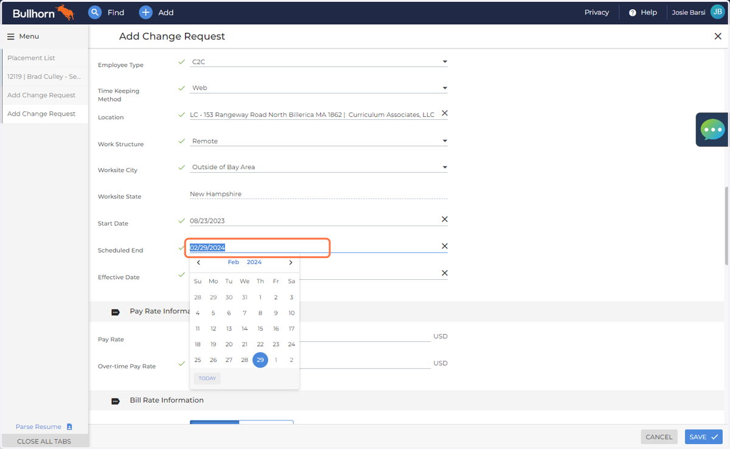Open the chat bubble widget

tap(712, 130)
